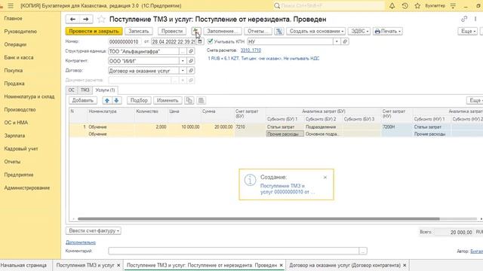Open accounts link 3310, 1710
The height and width of the screenshot is (271, 483).
[251, 50]
